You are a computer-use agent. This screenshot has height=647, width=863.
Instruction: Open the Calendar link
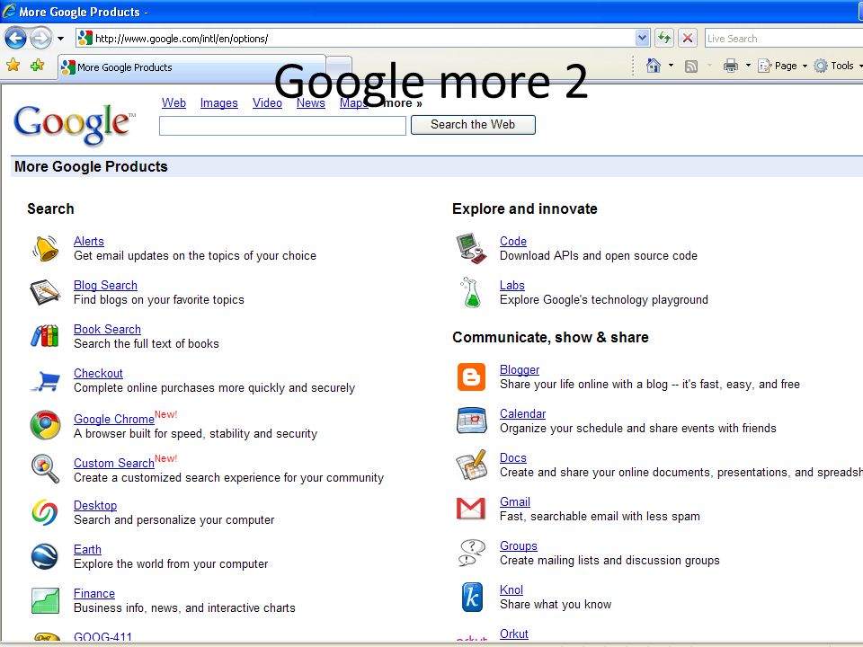(x=523, y=414)
